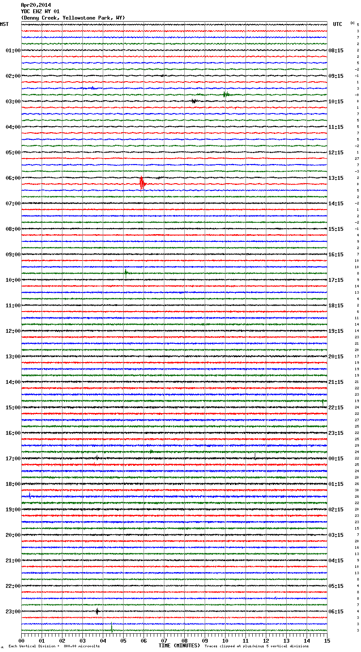Click the "15" minute tick label on the bottom axis
Image resolution: width=361 pixels, height=652 pixels.
pos(327,641)
